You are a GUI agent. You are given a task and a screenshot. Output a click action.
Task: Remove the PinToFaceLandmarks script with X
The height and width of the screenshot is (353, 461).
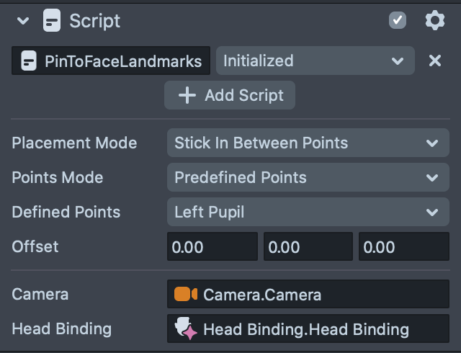click(x=435, y=61)
